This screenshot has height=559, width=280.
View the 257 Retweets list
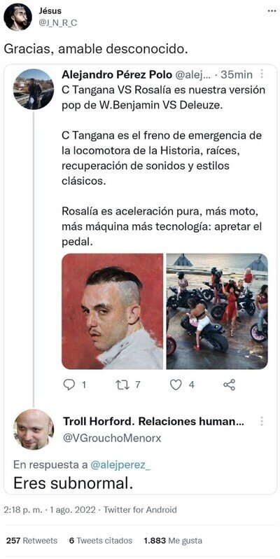point(31,541)
